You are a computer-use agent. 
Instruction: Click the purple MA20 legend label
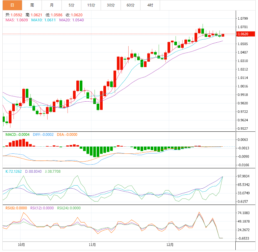click(72, 20)
